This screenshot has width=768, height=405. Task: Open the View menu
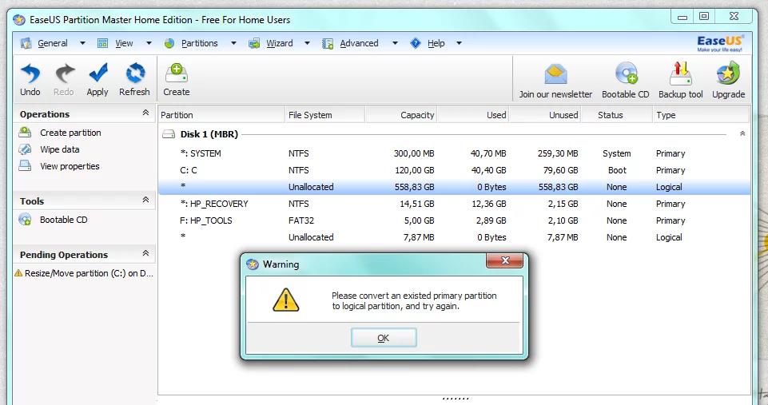pos(124,43)
